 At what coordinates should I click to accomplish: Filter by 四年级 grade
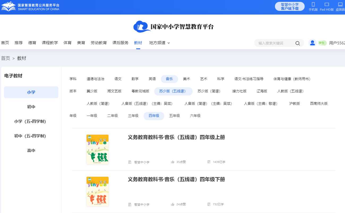(x=154, y=116)
